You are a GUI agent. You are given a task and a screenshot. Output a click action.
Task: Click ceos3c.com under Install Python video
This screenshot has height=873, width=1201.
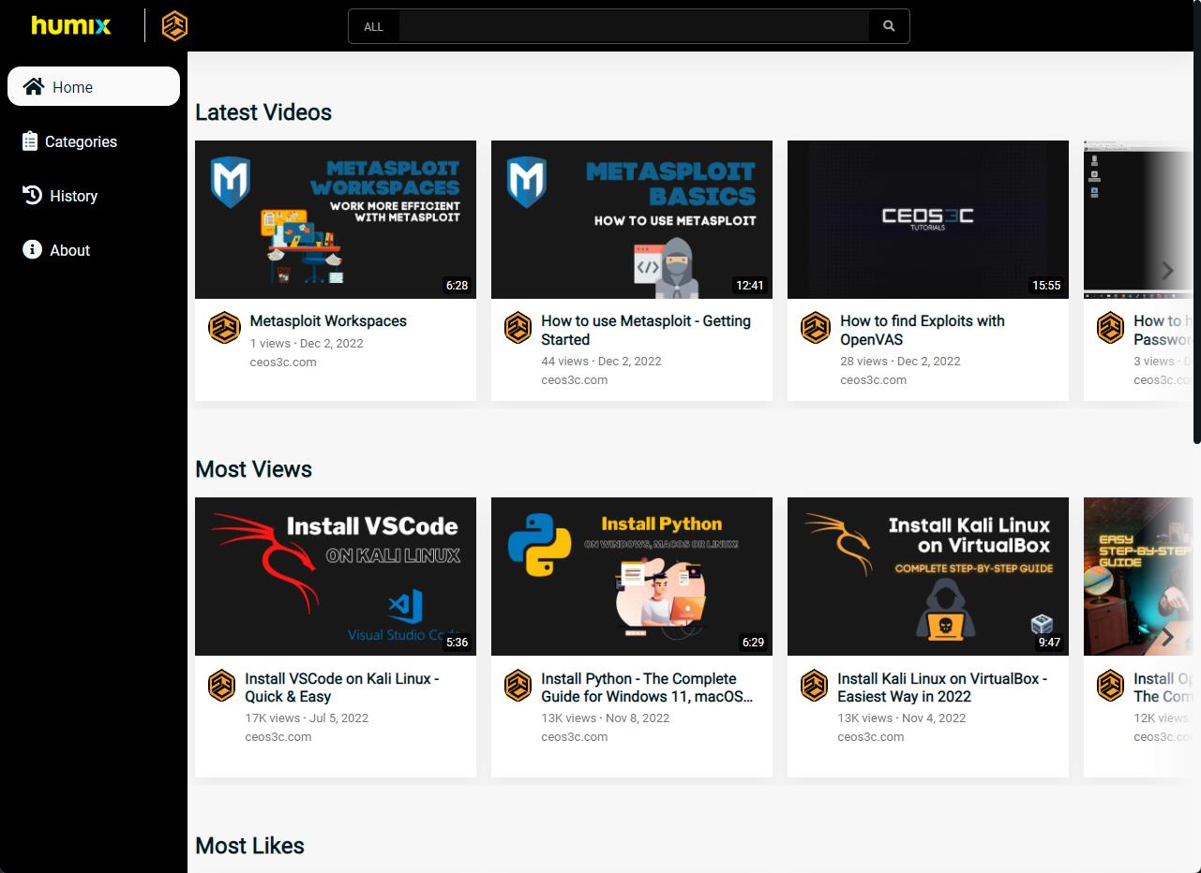575,736
